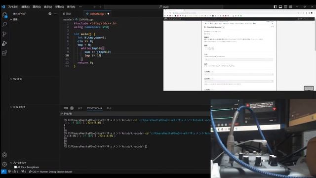Collapse the Breakpoints (ブレークポイント) section
The height and width of the screenshot is (178, 316).
pyautogui.click(x=11, y=163)
